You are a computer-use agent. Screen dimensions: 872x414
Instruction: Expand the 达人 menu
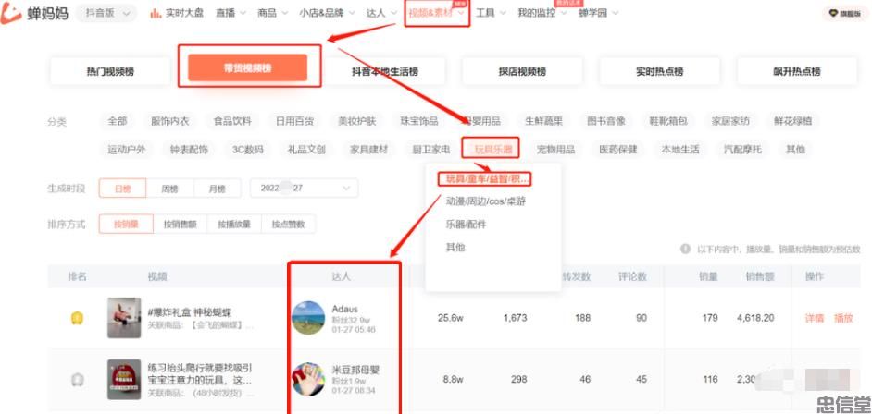coord(381,13)
